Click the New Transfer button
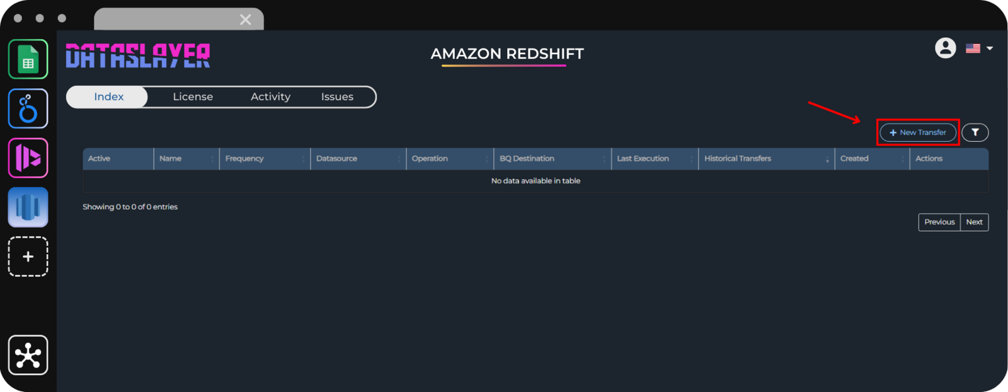Screen dimensions: 1008x392 coord(918,132)
